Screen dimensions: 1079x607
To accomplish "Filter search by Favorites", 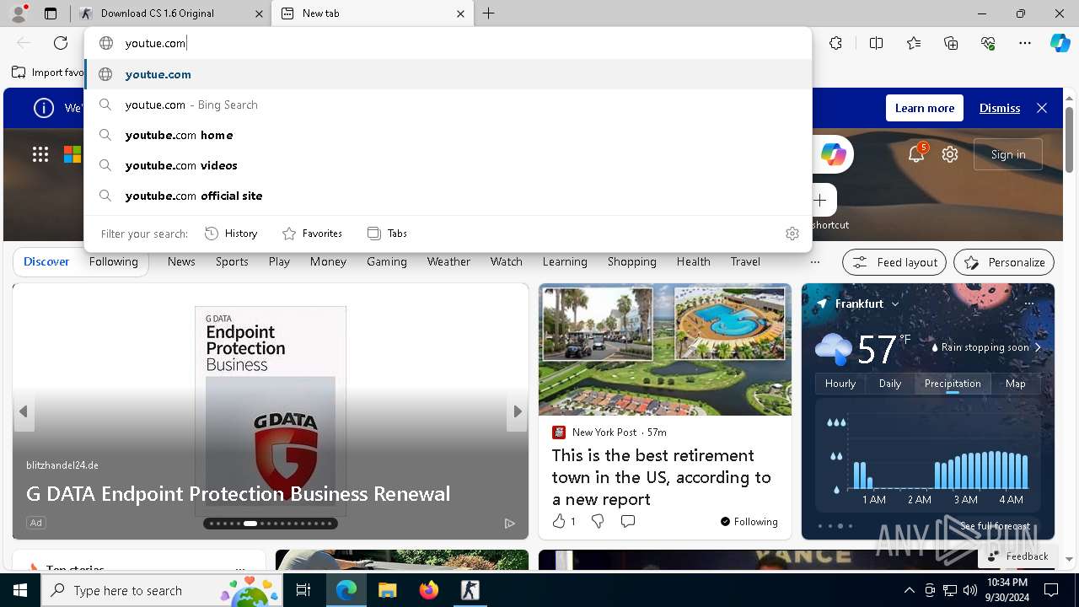I will [312, 234].
